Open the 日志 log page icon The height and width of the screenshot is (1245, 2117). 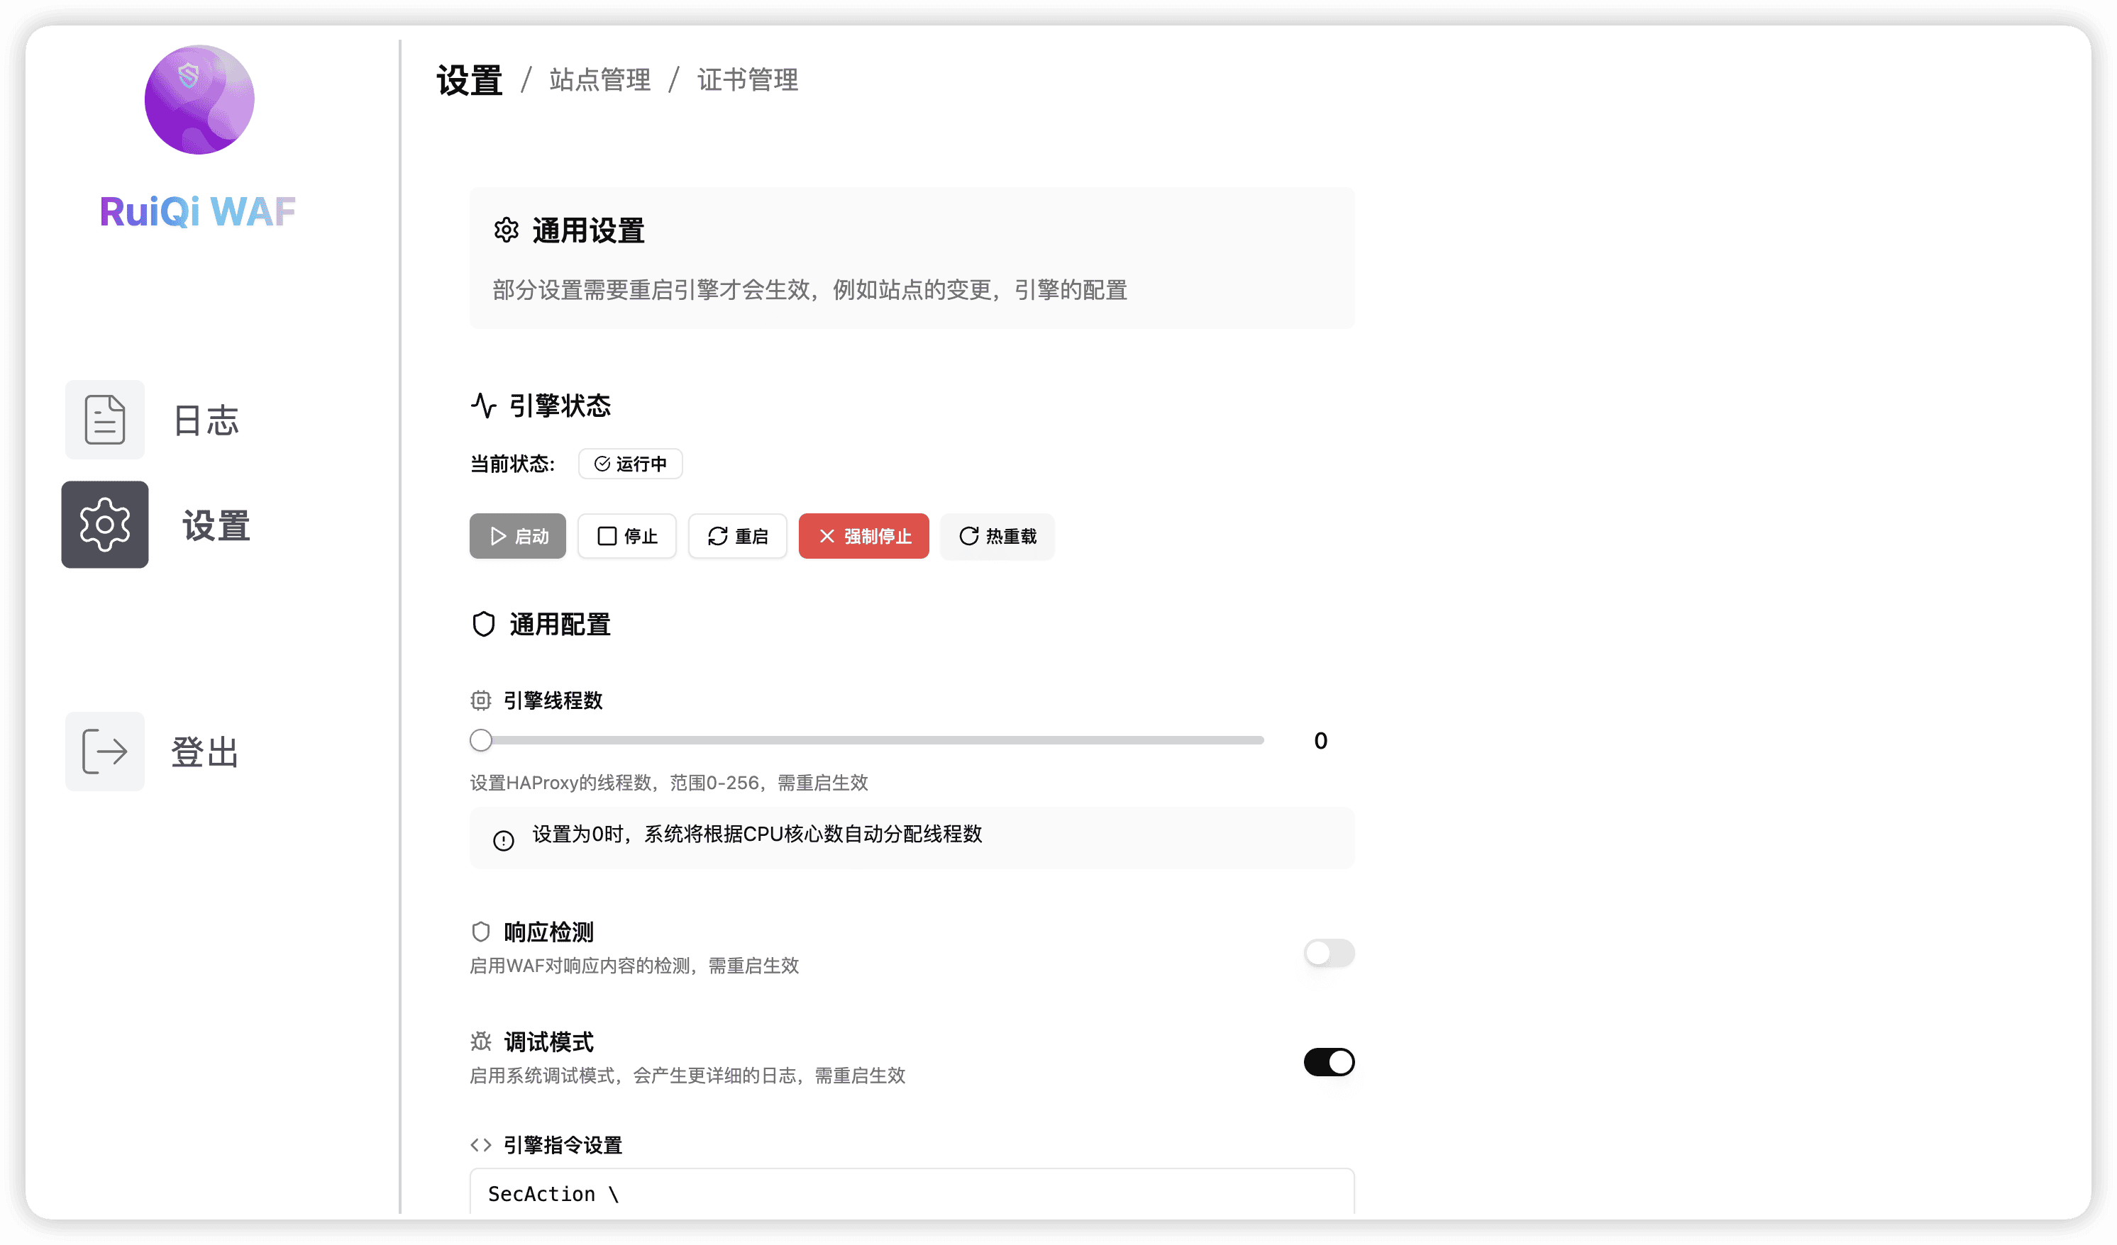[105, 419]
